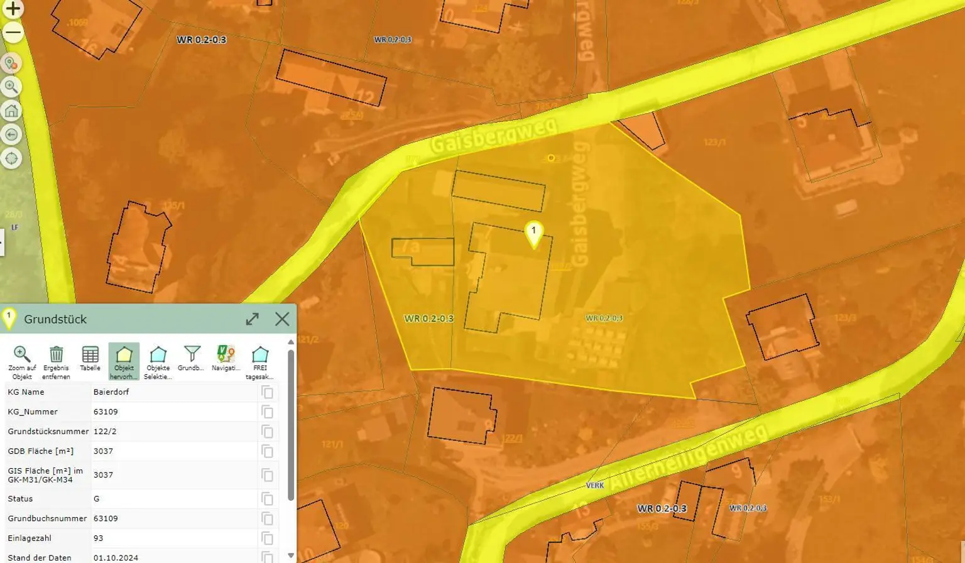Go back to previous map view

tap(11, 134)
